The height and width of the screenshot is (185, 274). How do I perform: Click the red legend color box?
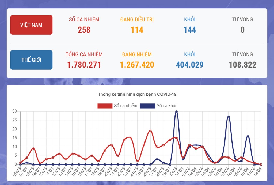[x=105, y=106]
